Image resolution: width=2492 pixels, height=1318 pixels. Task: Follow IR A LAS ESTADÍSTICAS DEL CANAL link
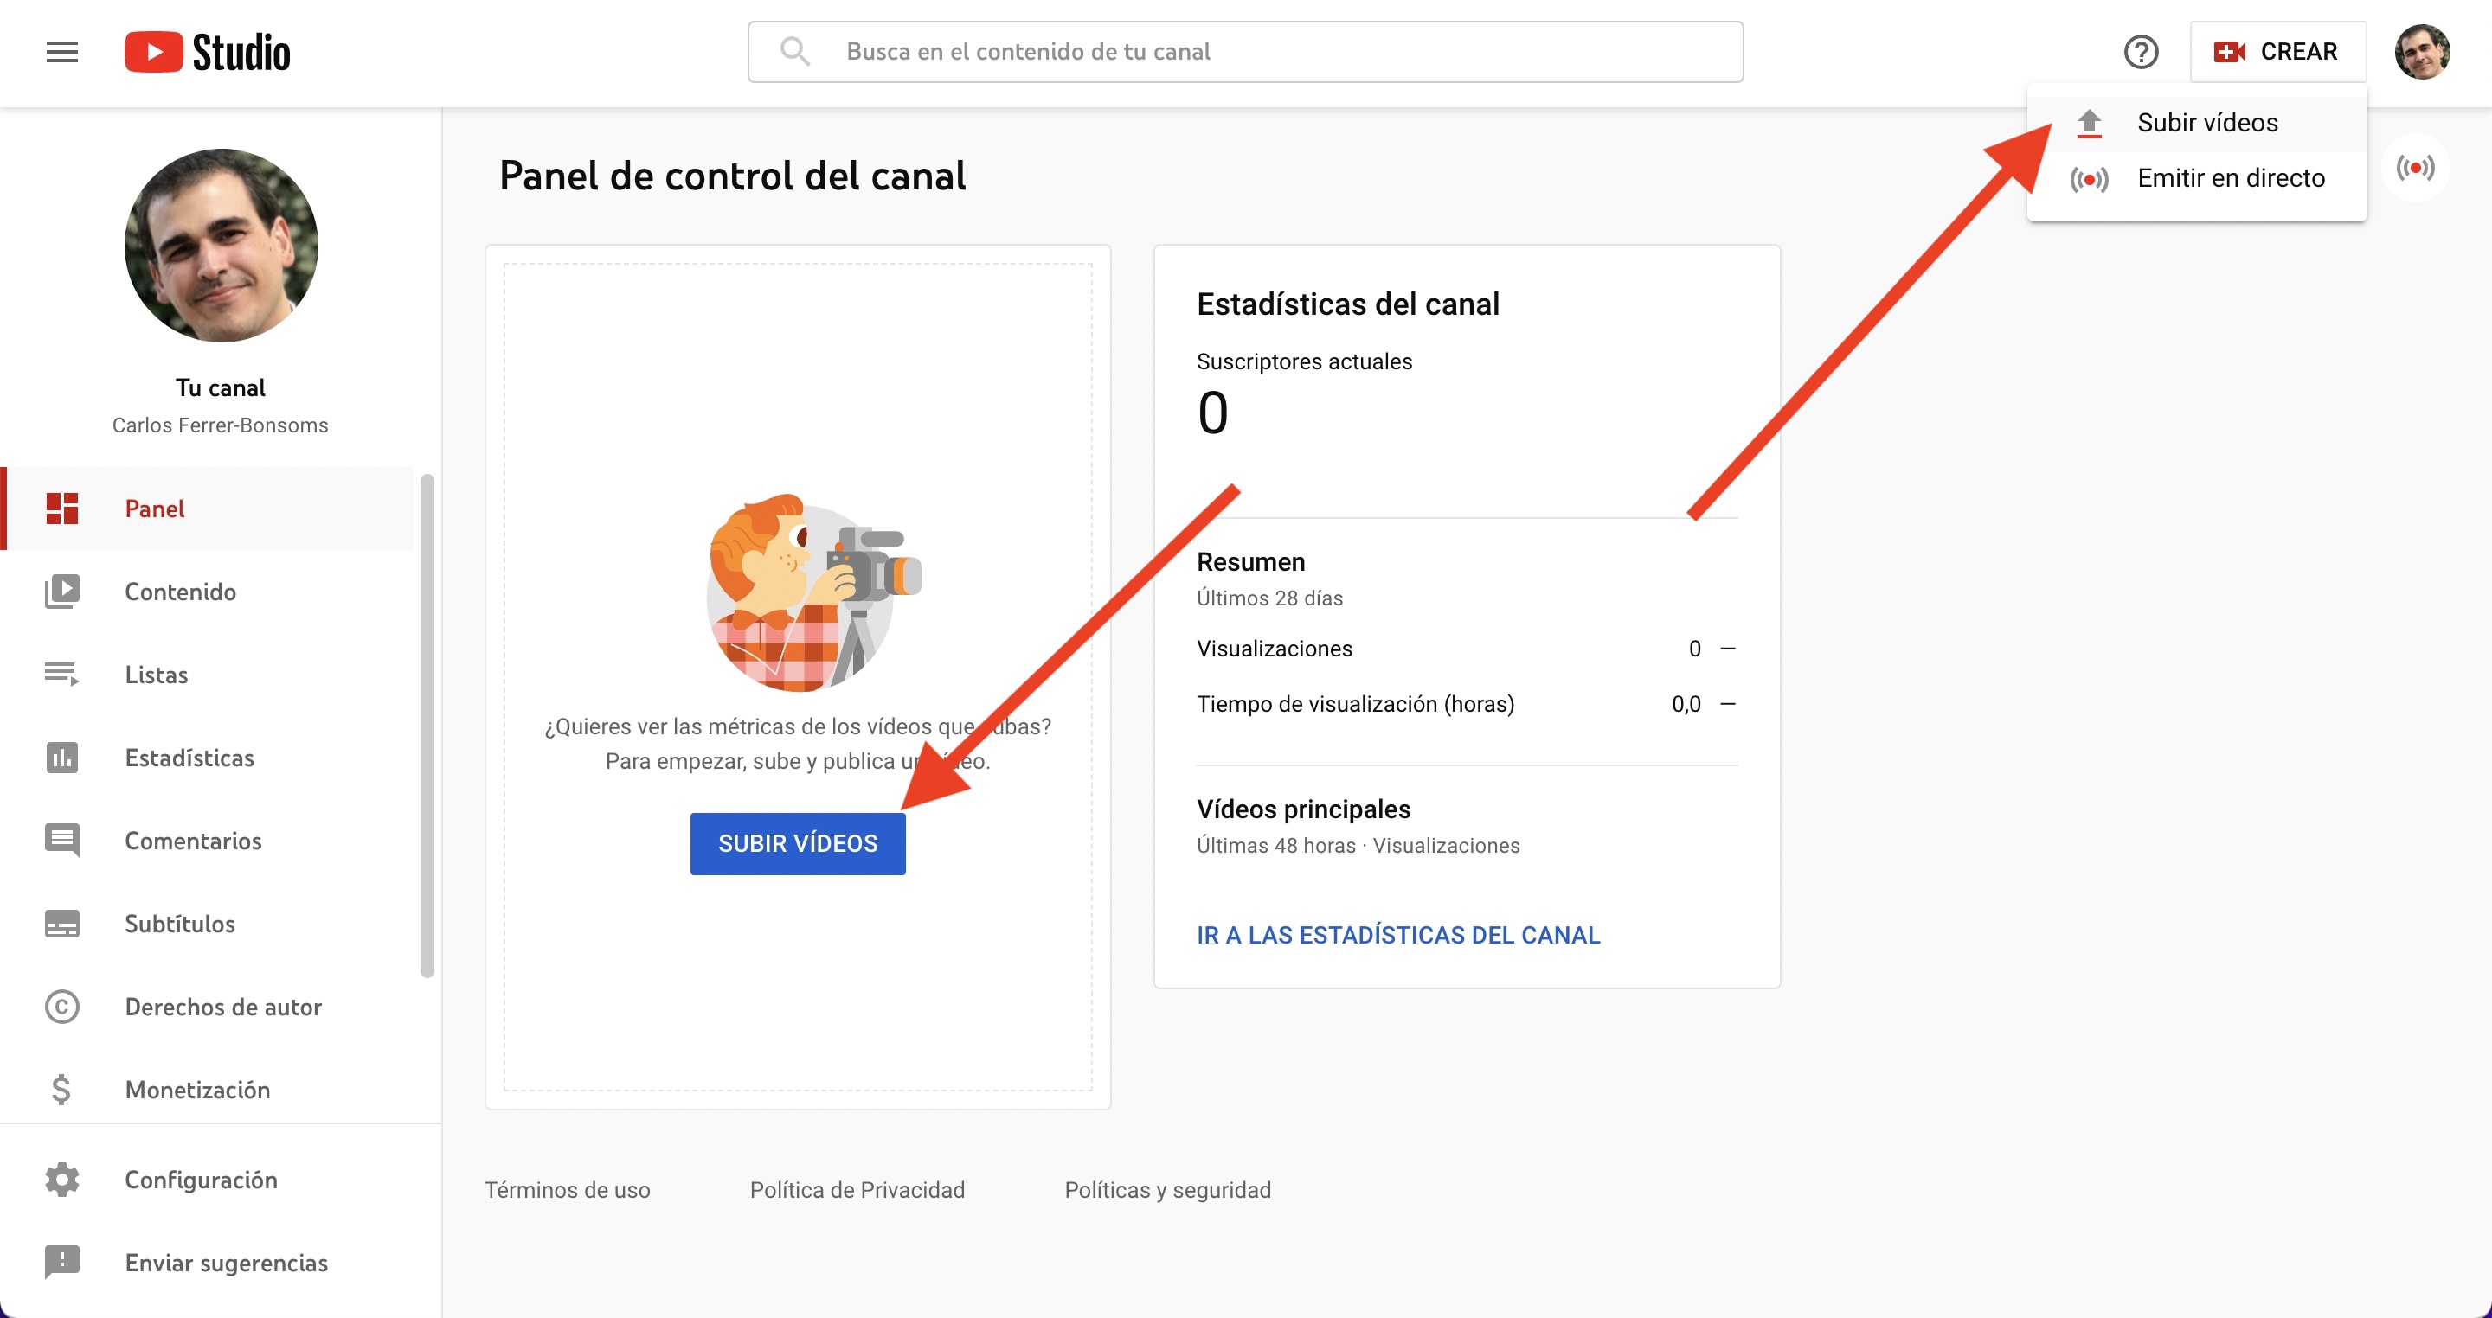coord(1398,935)
